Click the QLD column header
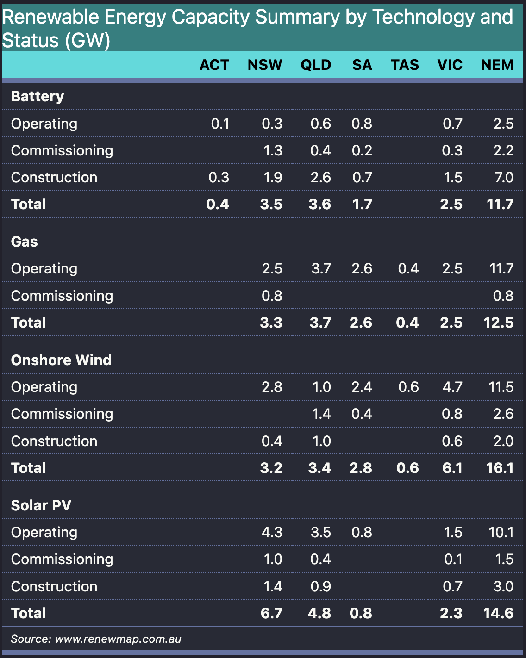The height and width of the screenshot is (658, 526). [x=316, y=65]
